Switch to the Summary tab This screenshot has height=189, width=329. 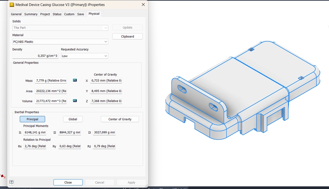coord(31,14)
